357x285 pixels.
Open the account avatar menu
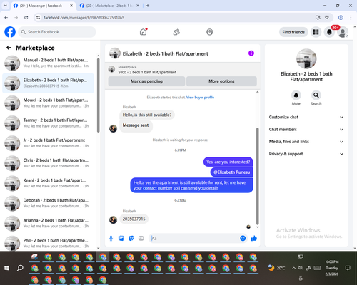coord(343,32)
